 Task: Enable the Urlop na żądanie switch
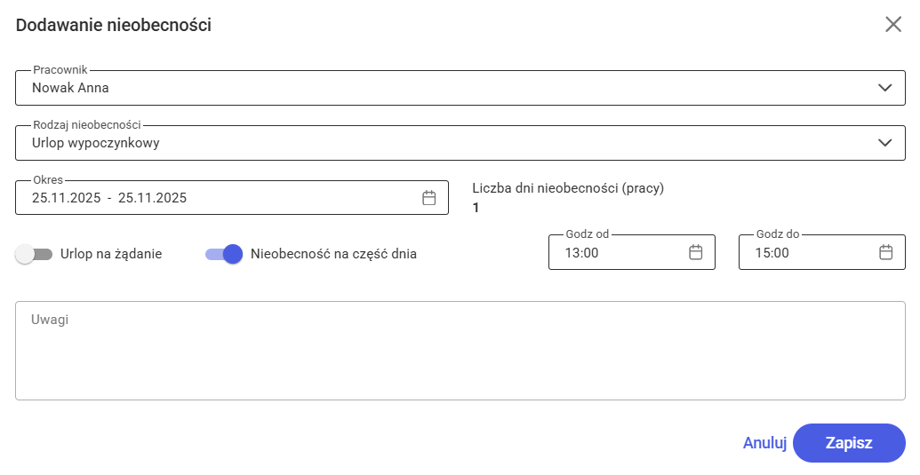pos(35,254)
